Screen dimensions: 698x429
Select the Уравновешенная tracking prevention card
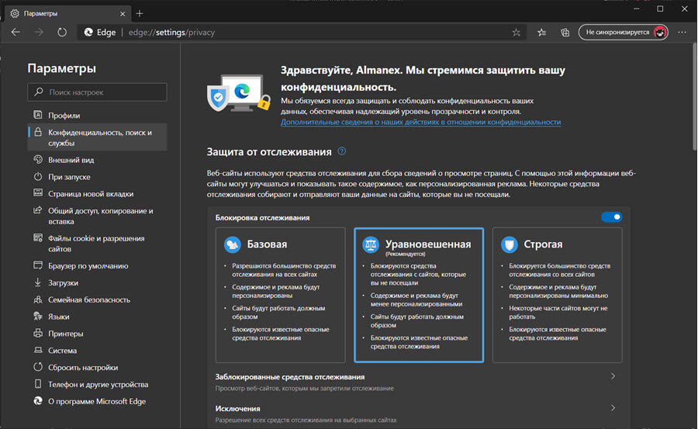coord(419,295)
